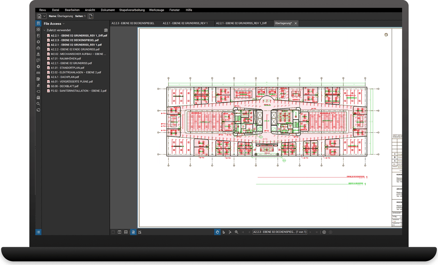Click the page navigation field
This screenshot has width=438, height=265.
coord(280,232)
